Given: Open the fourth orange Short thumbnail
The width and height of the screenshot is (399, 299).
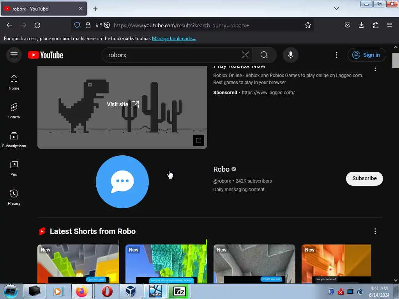Looking at the screenshot, I should tap(336, 264).
